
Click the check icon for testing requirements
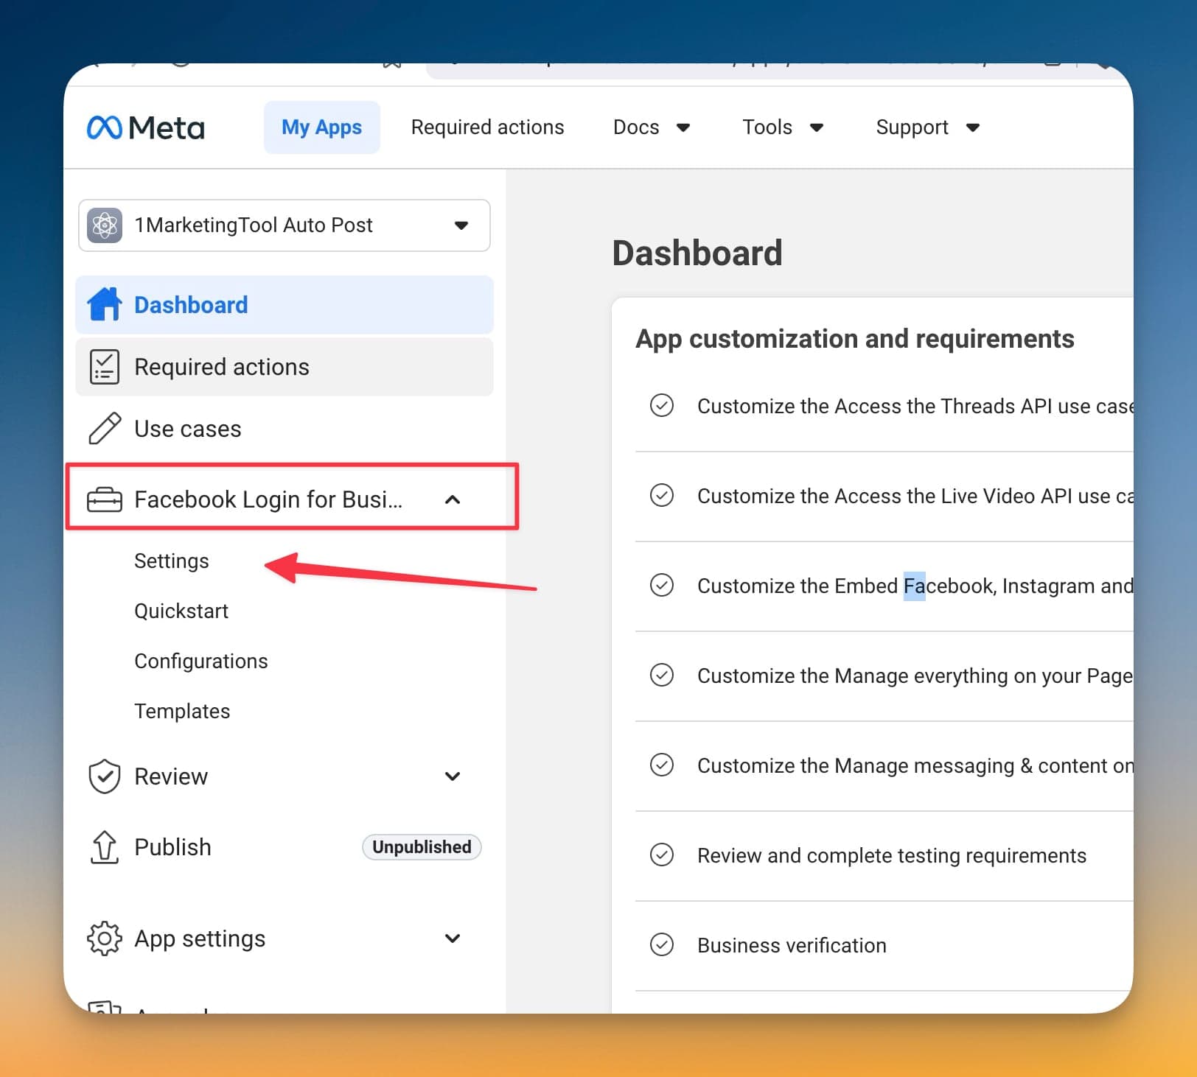click(662, 855)
